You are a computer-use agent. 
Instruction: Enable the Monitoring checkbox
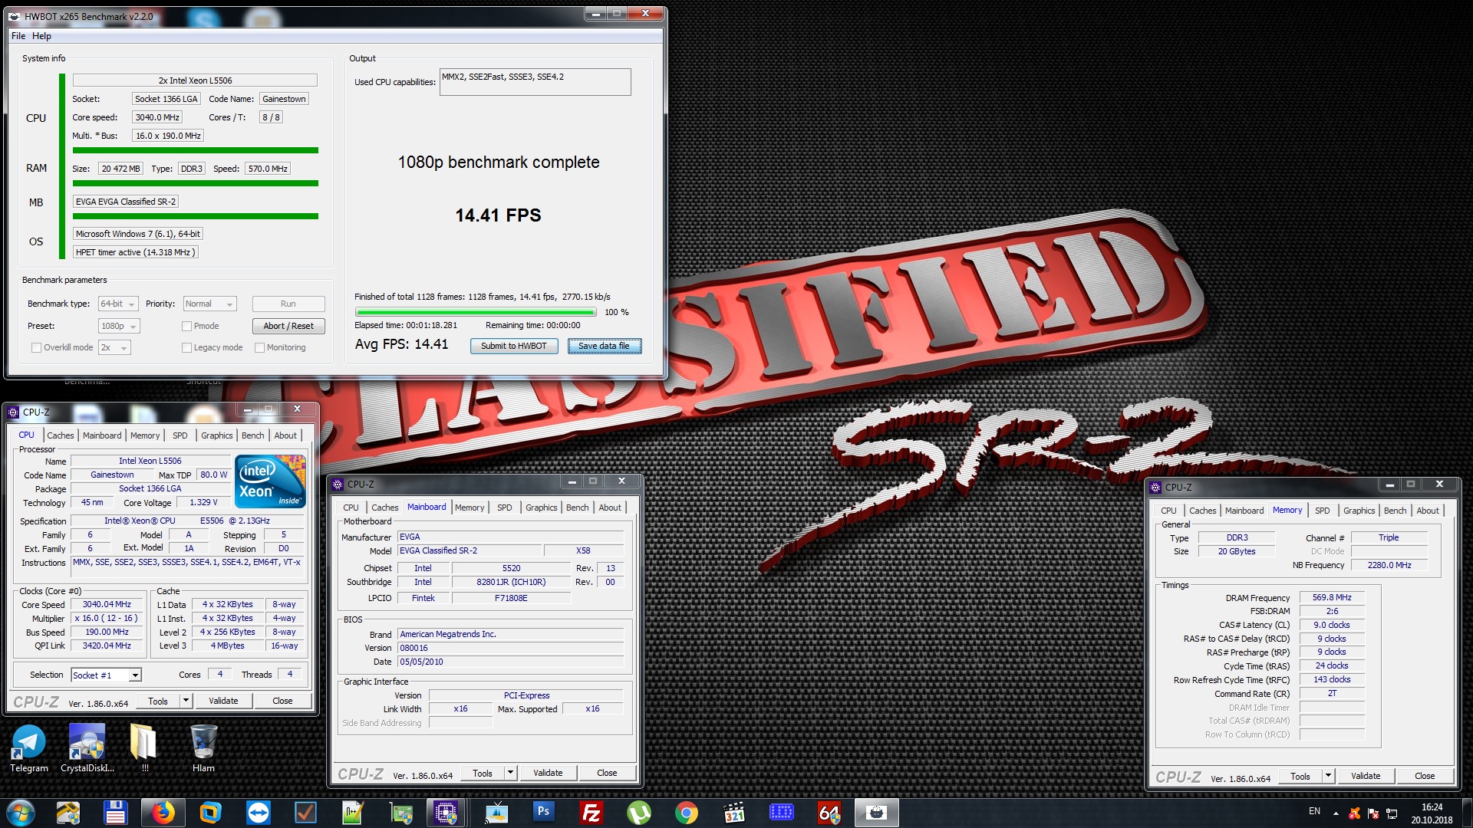point(259,347)
